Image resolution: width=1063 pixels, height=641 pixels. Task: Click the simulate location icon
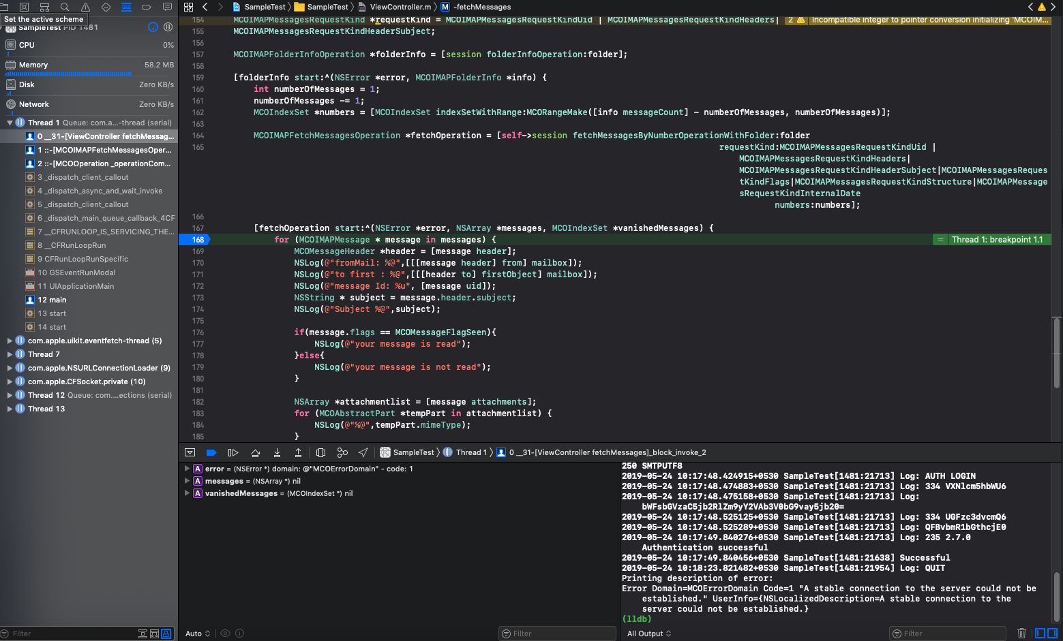pos(363,452)
